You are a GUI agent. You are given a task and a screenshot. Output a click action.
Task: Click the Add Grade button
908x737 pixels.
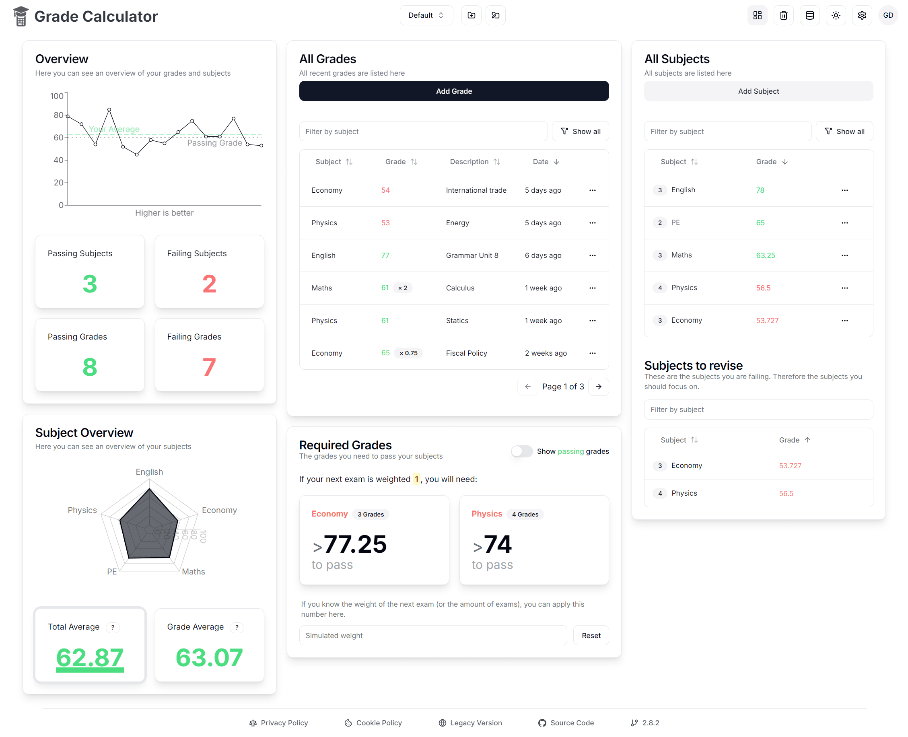click(454, 91)
